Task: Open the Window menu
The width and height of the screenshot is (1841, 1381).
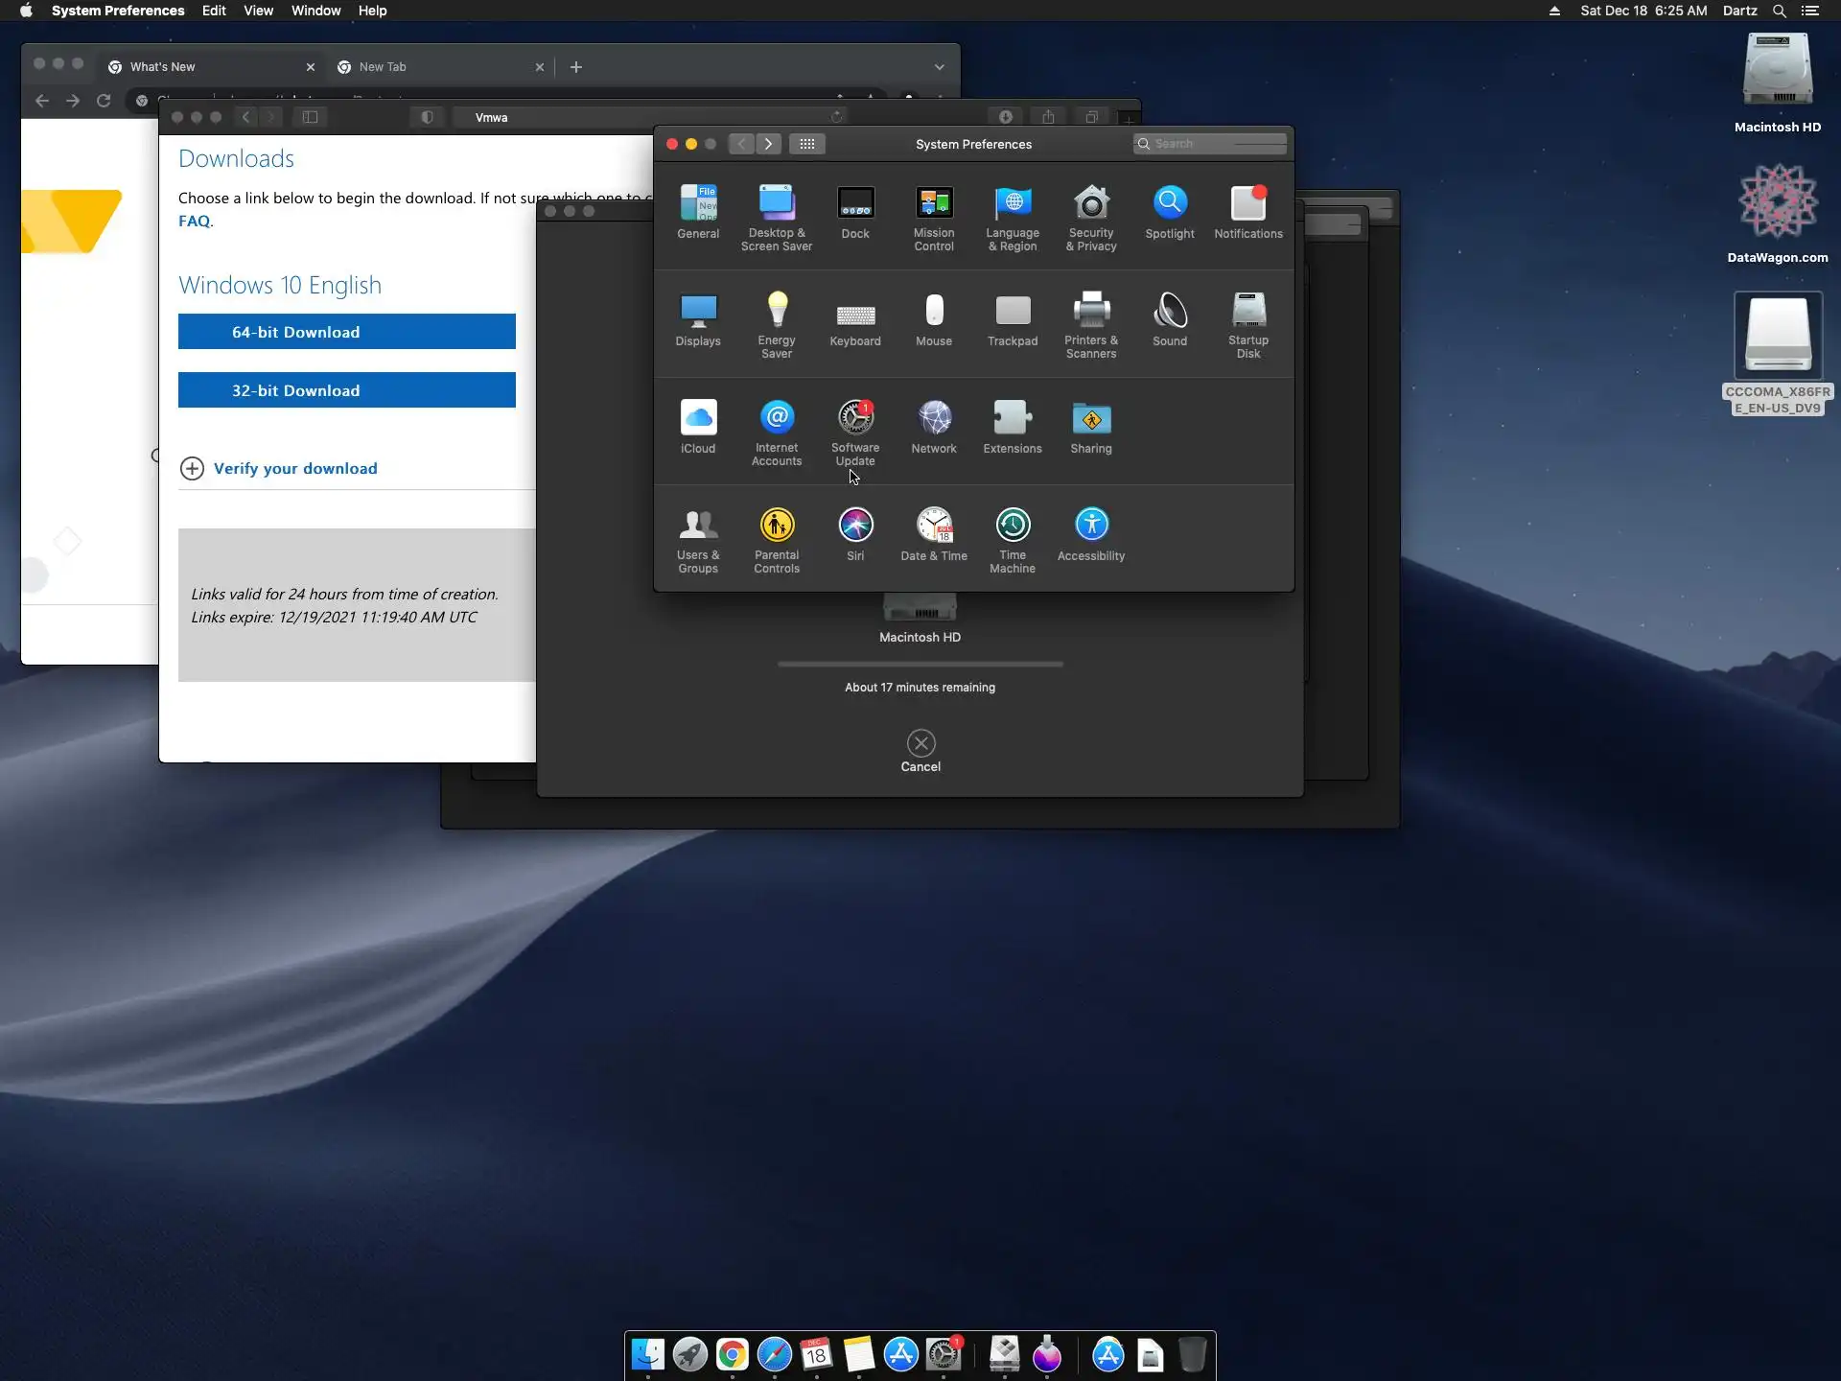Action: pyautogui.click(x=315, y=11)
